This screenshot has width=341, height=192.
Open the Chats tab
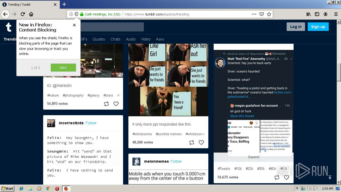[115, 39]
